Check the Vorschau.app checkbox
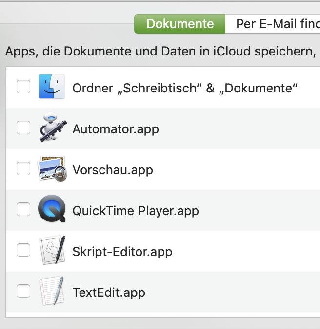This screenshot has width=320, height=329. 23,168
